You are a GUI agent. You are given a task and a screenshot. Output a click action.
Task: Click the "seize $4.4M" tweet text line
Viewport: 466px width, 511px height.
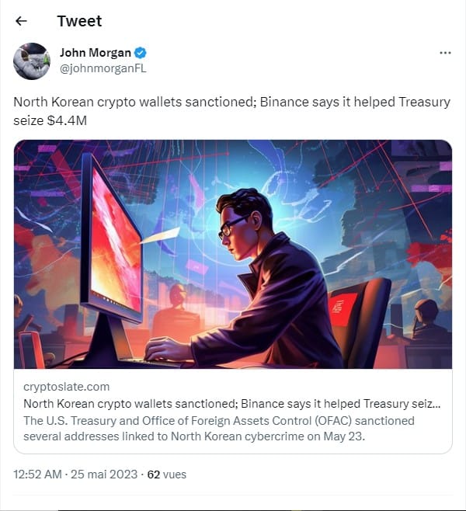point(50,120)
